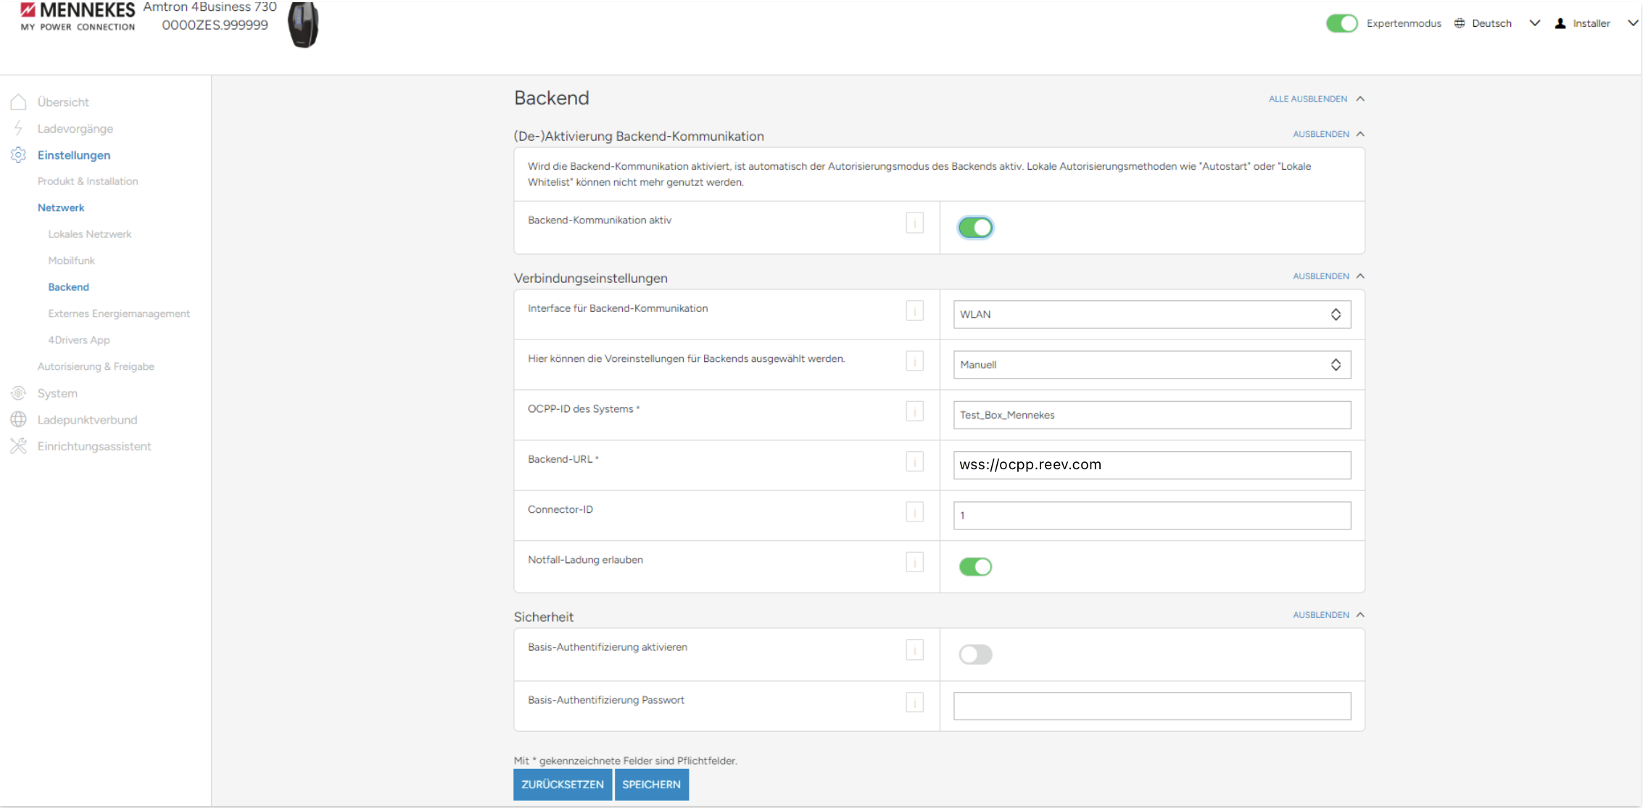
Task: Click the Einrichtungsassistent tools icon
Action: pos(19,446)
